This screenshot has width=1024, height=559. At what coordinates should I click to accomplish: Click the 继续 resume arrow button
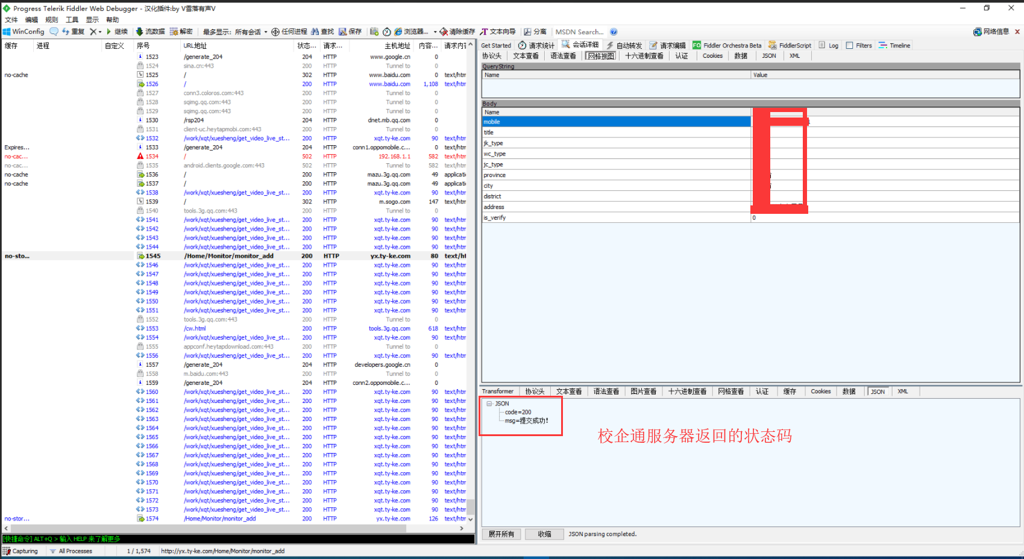(x=117, y=31)
